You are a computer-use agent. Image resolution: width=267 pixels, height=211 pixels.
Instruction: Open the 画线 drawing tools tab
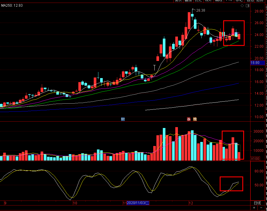[x=219, y=1]
